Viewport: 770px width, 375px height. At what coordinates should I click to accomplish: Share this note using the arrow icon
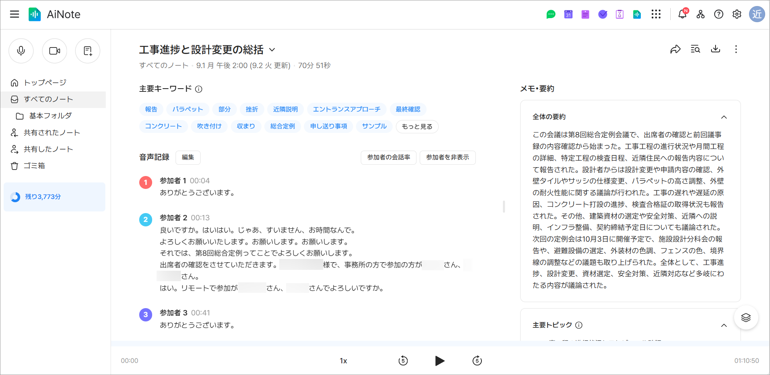pyautogui.click(x=675, y=49)
